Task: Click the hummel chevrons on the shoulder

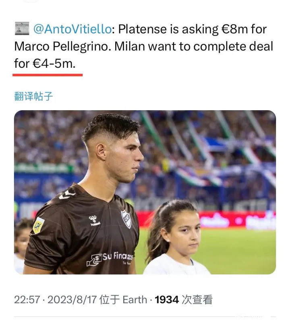Action: click(67, 195)
